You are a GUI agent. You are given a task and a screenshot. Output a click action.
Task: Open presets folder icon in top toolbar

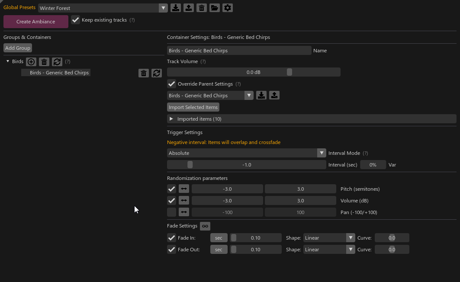coord(215,8)
